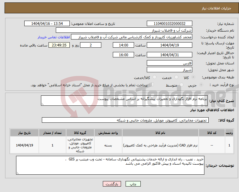Click the response deadline date 1404/04/19 field
This screenshot has width=239, height=192.
click(x=170, y=45)
